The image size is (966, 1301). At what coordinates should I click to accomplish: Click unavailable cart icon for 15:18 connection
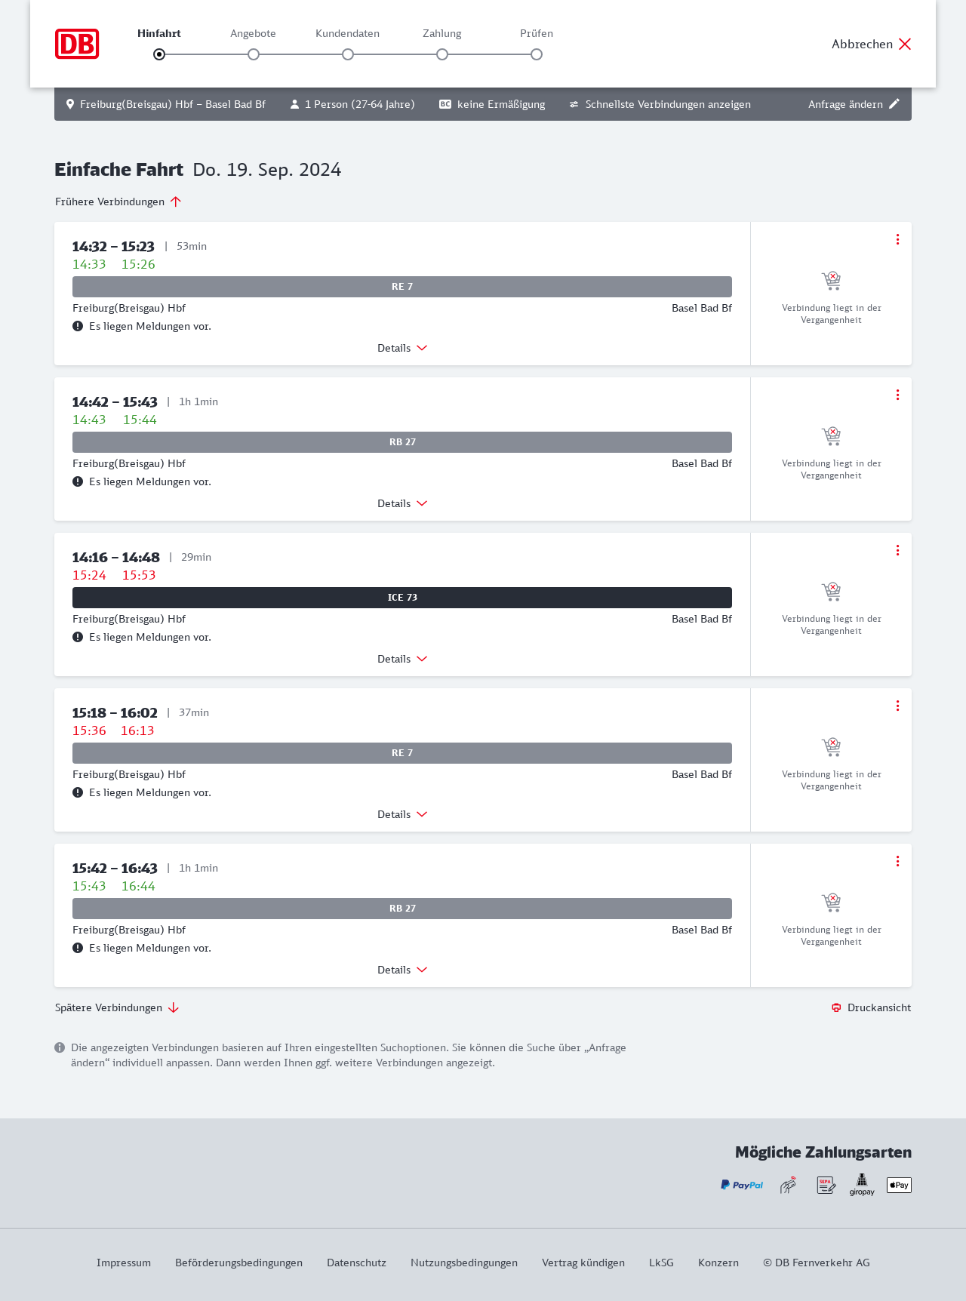(831, 747)
